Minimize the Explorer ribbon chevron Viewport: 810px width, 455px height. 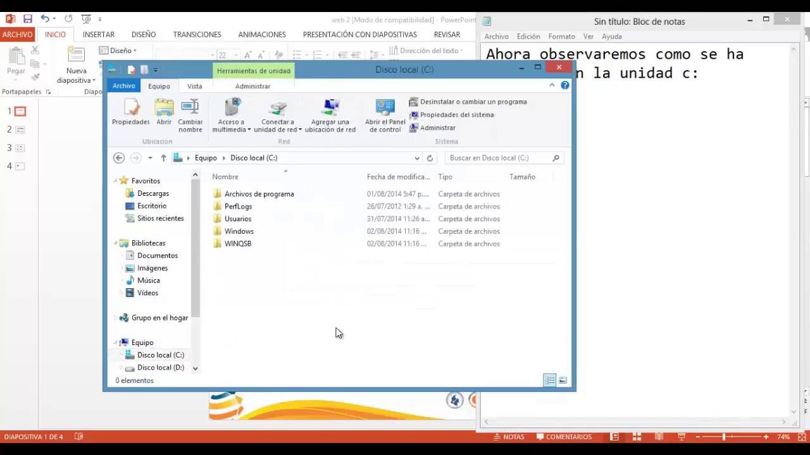pos(552,85)
